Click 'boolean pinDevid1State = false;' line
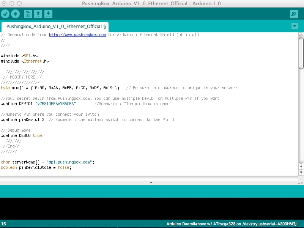304x228 pixels. pos(36,167)
